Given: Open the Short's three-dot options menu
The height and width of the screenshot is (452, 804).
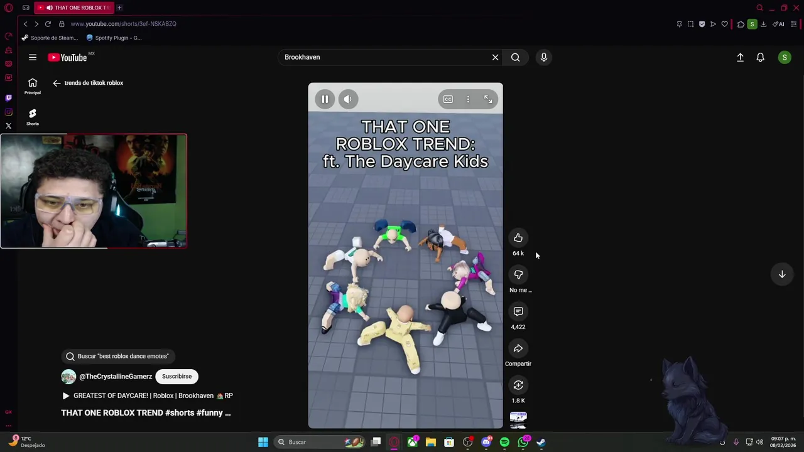Looking at the screenshot, I should point(468,99).
